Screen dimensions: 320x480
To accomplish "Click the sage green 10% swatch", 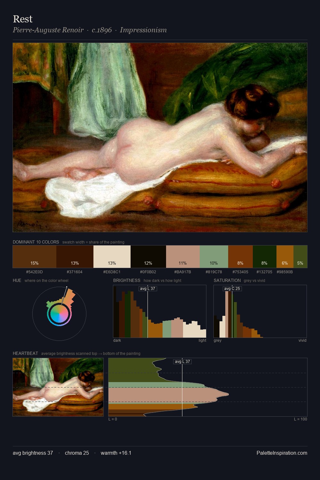I will [214, 256].
